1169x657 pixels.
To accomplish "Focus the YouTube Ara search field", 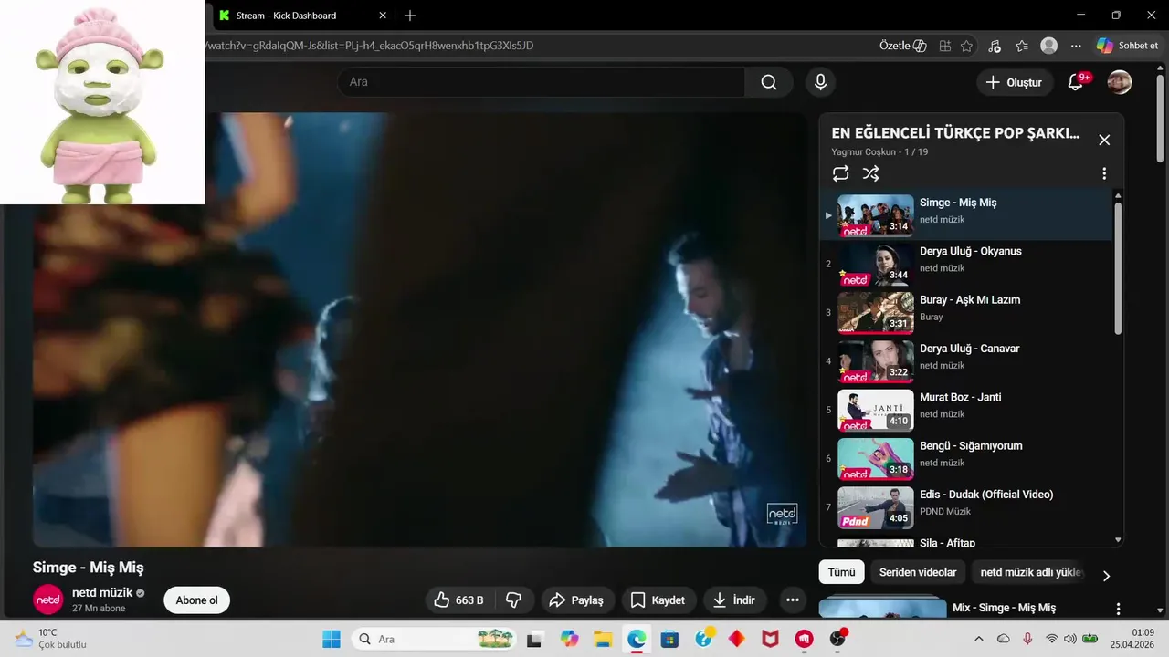I will [x=542, y=82].
